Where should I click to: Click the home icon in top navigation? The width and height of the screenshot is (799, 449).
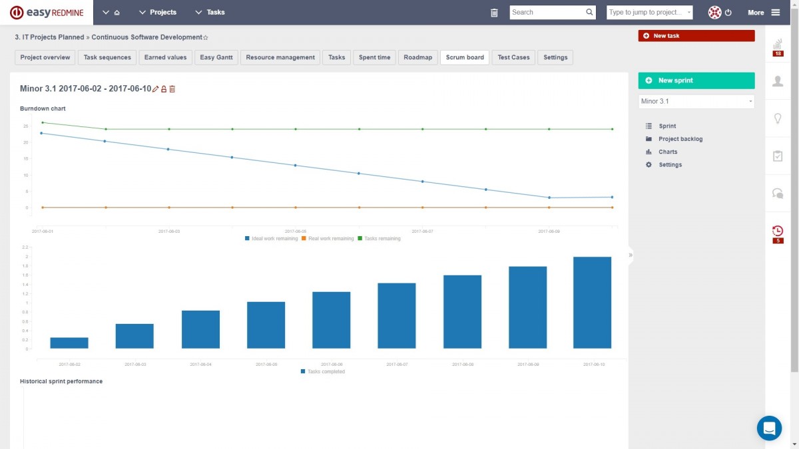click(x=117, y=13)
